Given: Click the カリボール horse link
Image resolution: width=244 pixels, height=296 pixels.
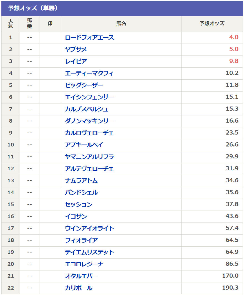Looking at the screenshot, I should [x=79, y=288].
